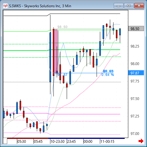Image resolution: width=147 pixels, height=147 pixels.
Task: Click the 00:00 time axis label
Action: [88, 141]
